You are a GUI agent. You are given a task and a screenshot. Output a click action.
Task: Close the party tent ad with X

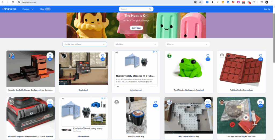pyautogui.click(x=157, y=52)
